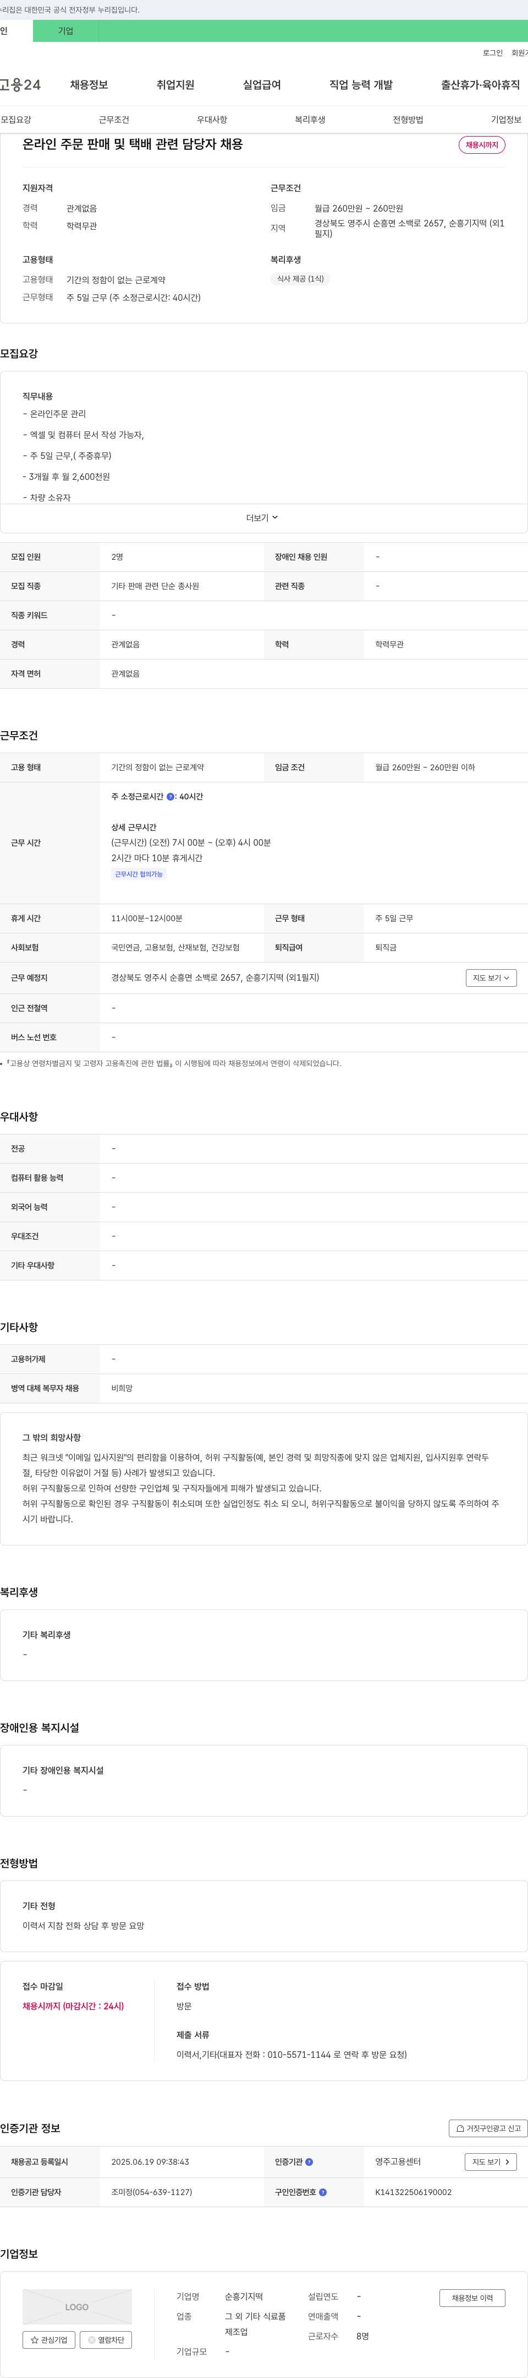Image resolution: width=528 pixels, height=2378 pixels.
Task: Click the 로그인 link
Action: (x=492, y=53)
